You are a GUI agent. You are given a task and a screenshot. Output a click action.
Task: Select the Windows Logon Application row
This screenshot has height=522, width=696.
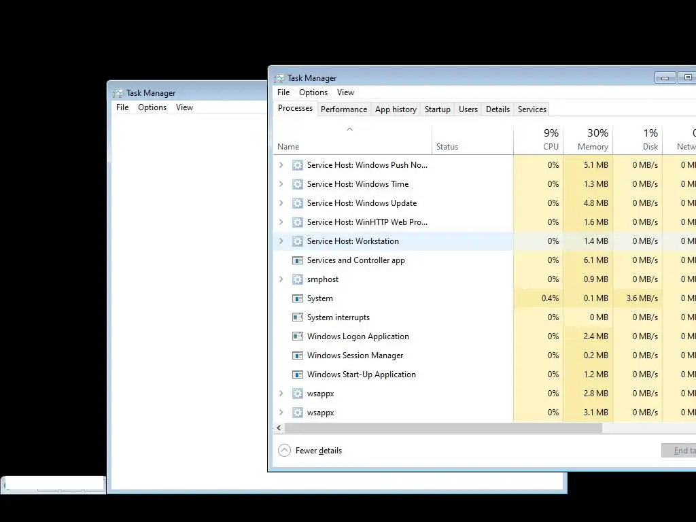coord(485,336)
